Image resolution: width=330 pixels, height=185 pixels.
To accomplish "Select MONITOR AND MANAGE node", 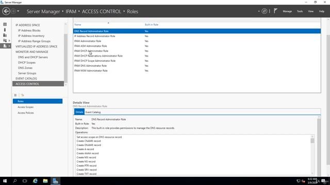I will click(x=32, y=51).
